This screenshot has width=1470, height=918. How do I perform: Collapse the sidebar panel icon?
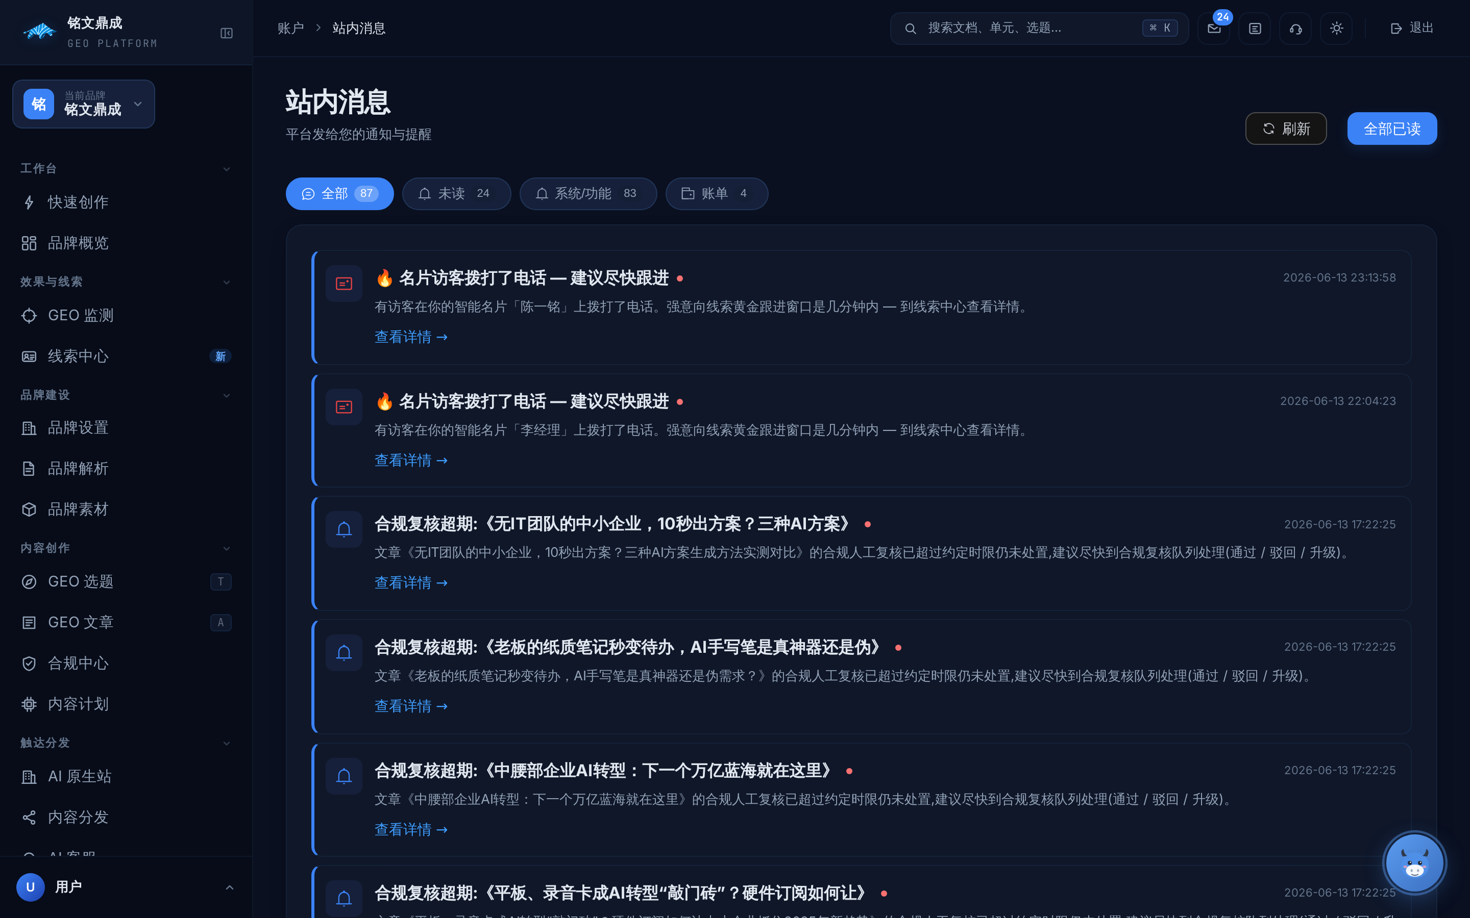pos(227,33)
